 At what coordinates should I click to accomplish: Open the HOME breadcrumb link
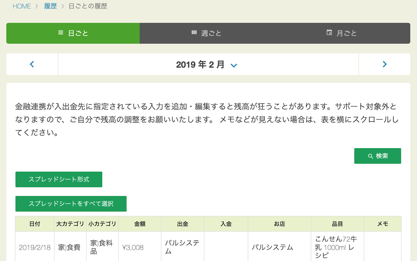click(22, 6)
